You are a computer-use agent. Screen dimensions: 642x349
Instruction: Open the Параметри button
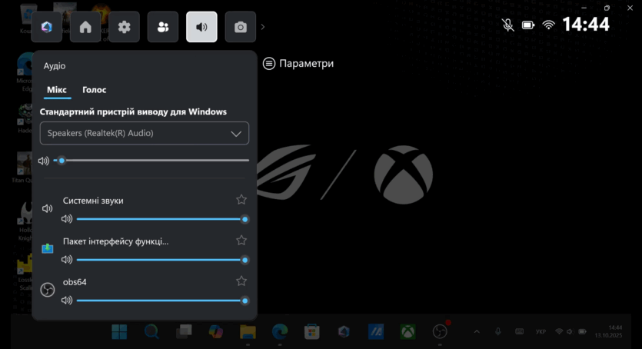click(298, 64)
